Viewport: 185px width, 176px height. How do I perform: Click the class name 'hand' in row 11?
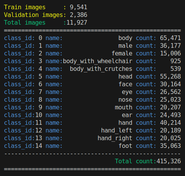pyautogui.click(x=125, y=123)
